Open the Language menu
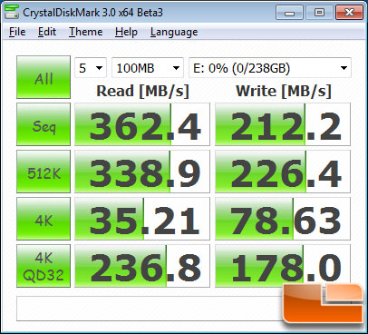Image resolution: width=368 pixels, height=334 pixels. pos(174,32)
